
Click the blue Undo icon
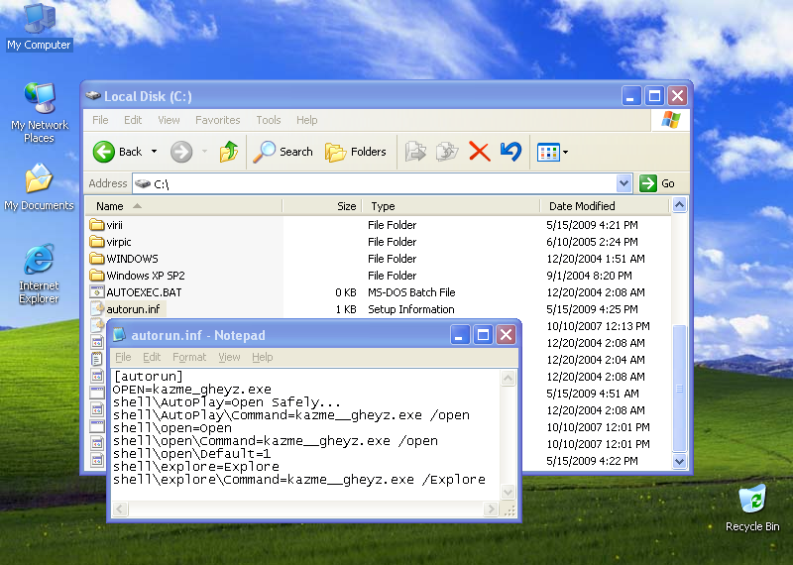tap(510, 152)
